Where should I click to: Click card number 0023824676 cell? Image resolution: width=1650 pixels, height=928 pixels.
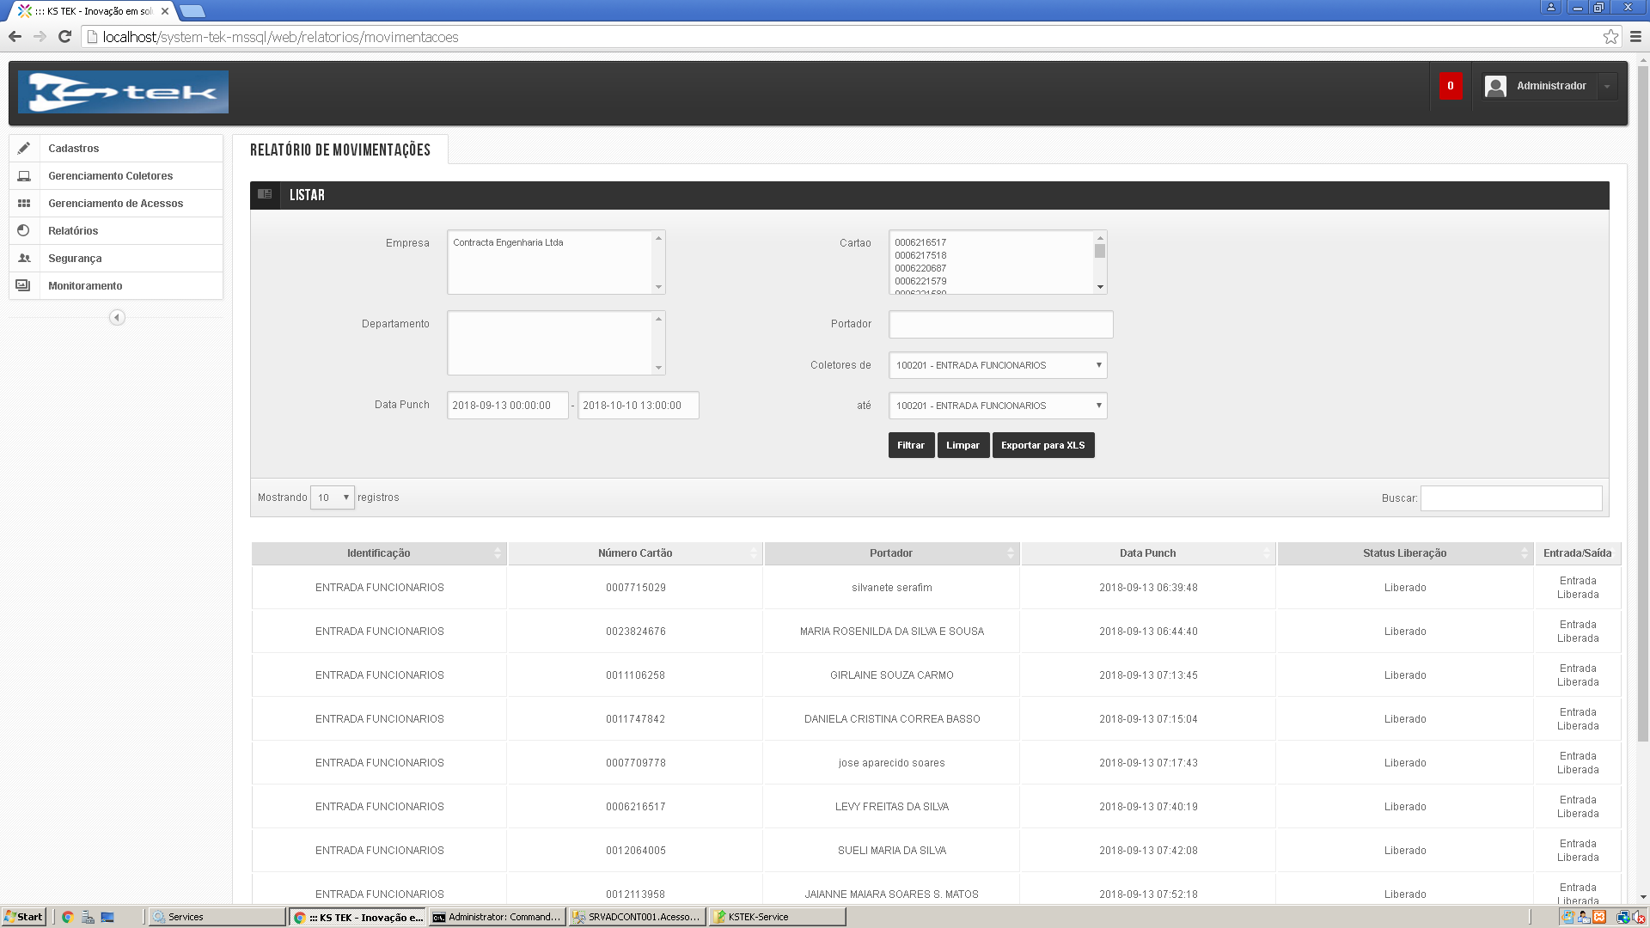tap(635, 632)
